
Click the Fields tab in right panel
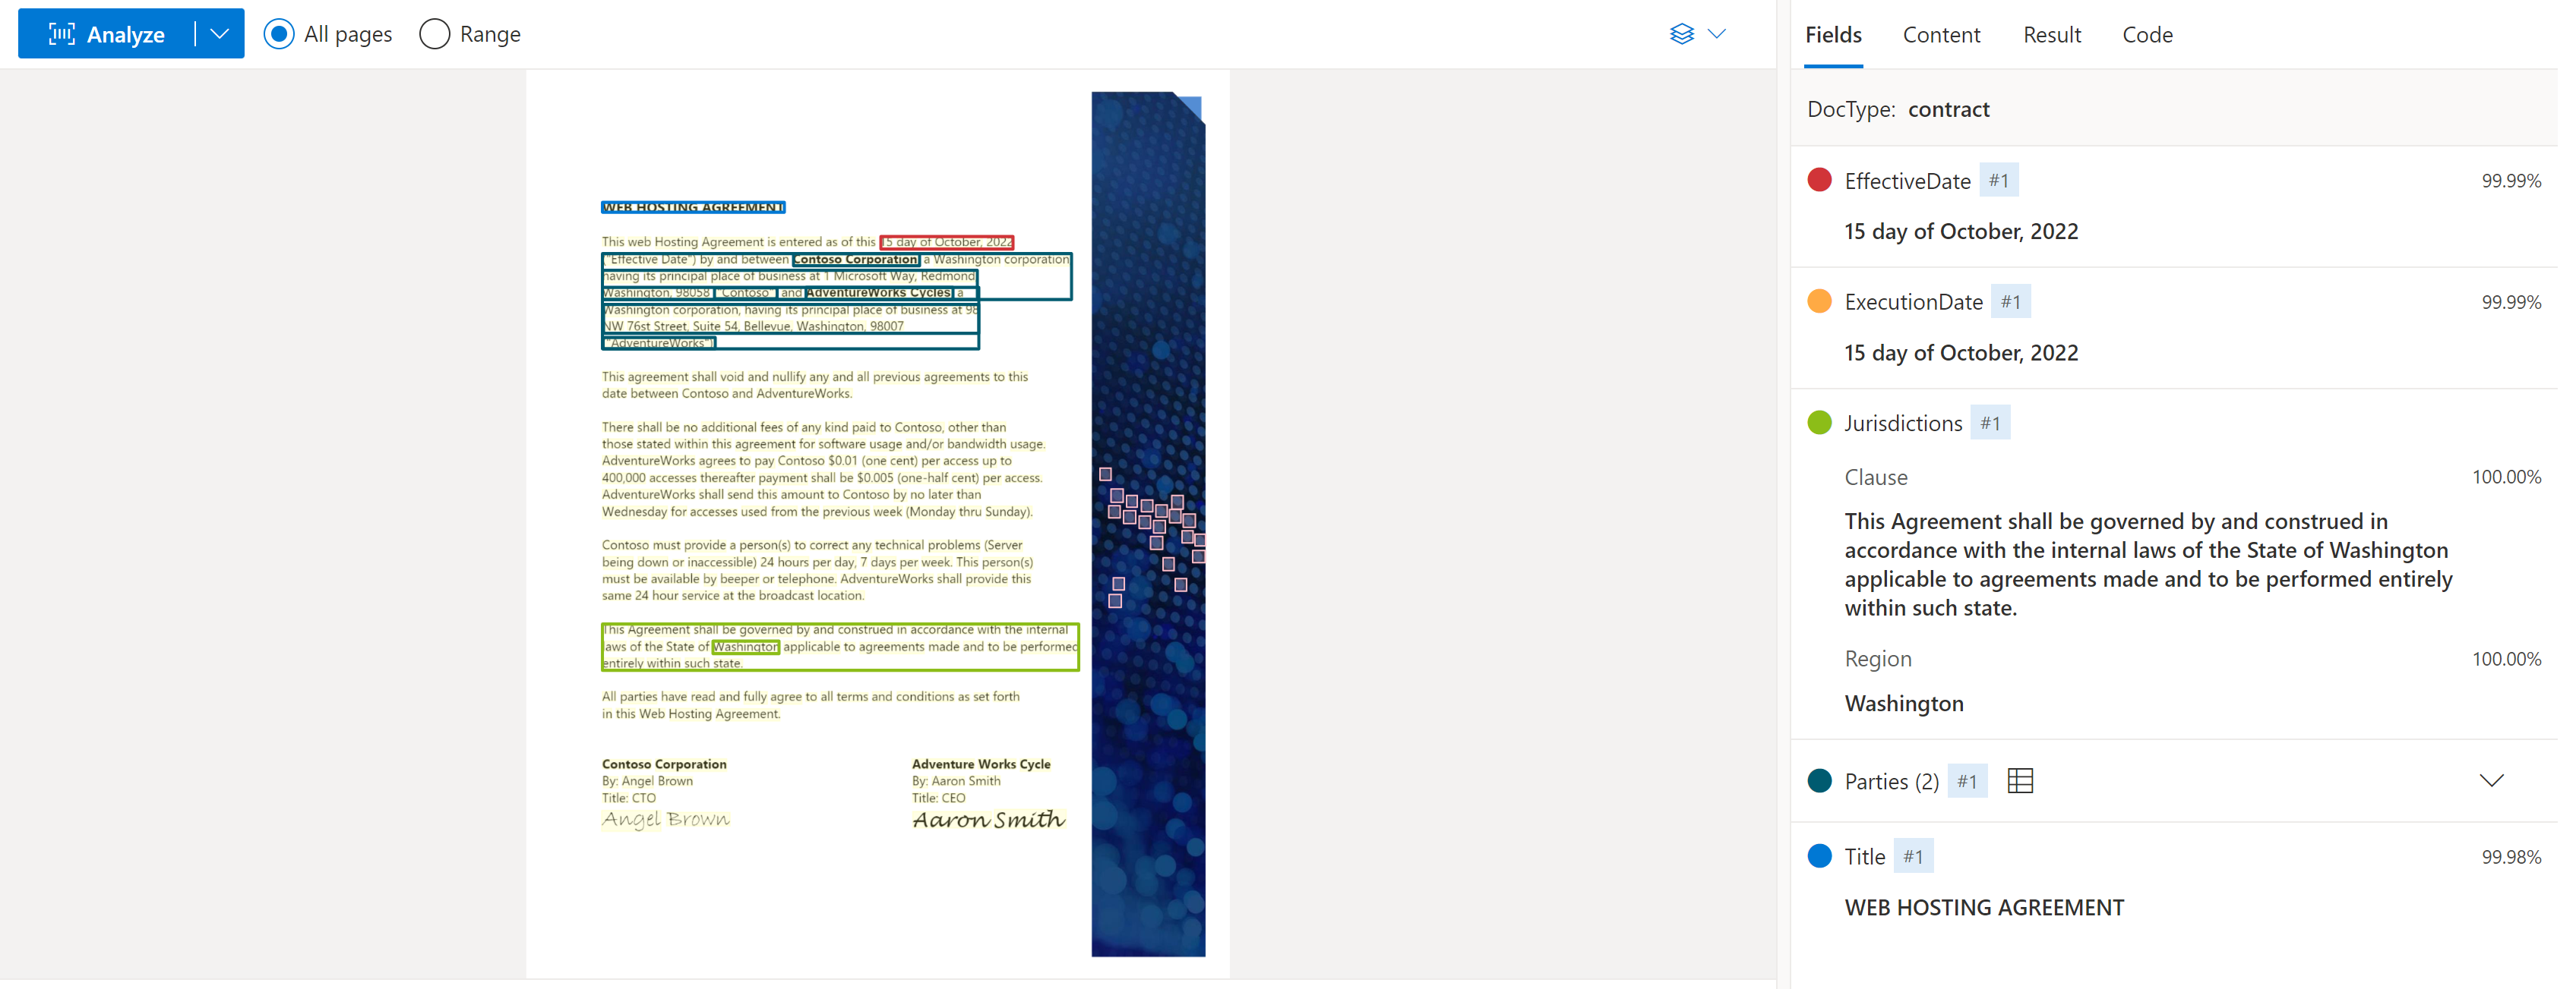coord(1835,33)
